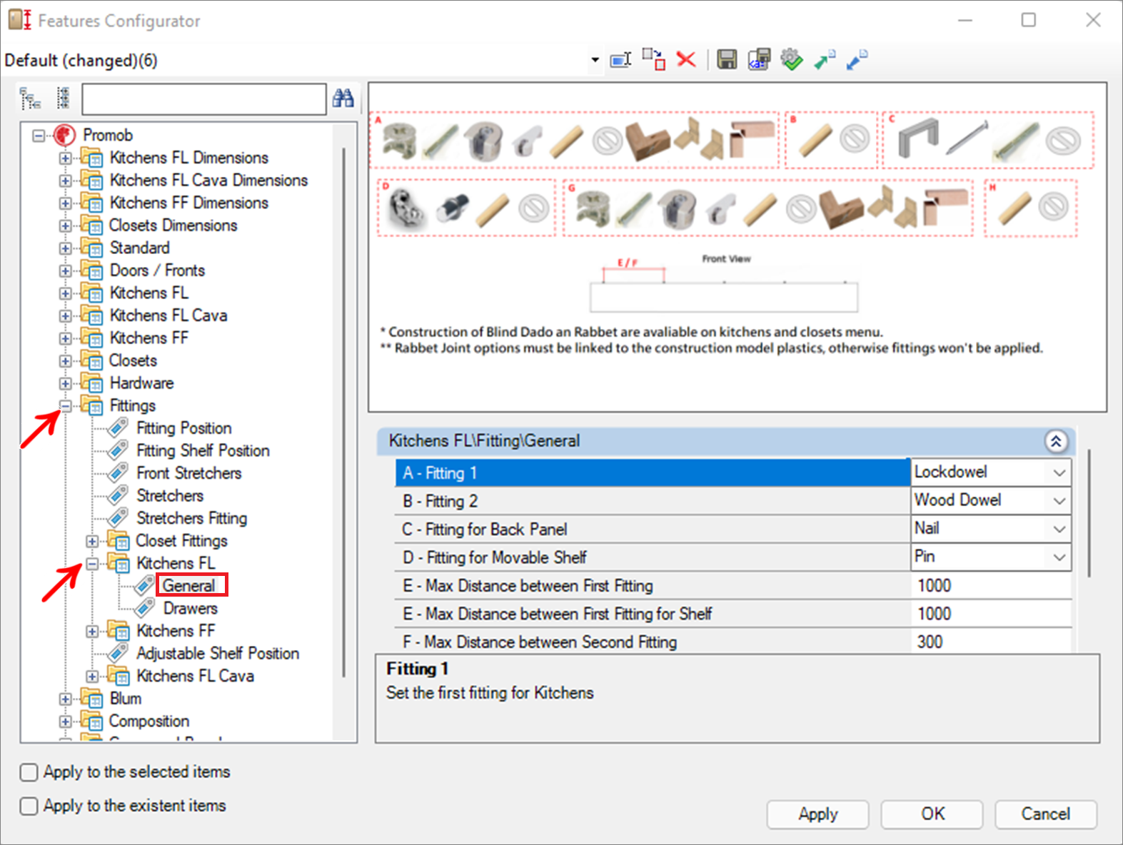Expand the Kitchens FL Cava node under Fittings
The width and height of the screenshot is (1123, 845).
pos(92,676)
